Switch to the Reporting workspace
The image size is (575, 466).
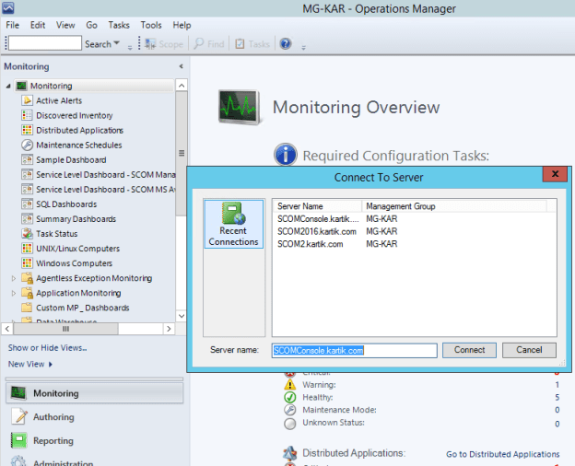(x=53, y=441)
